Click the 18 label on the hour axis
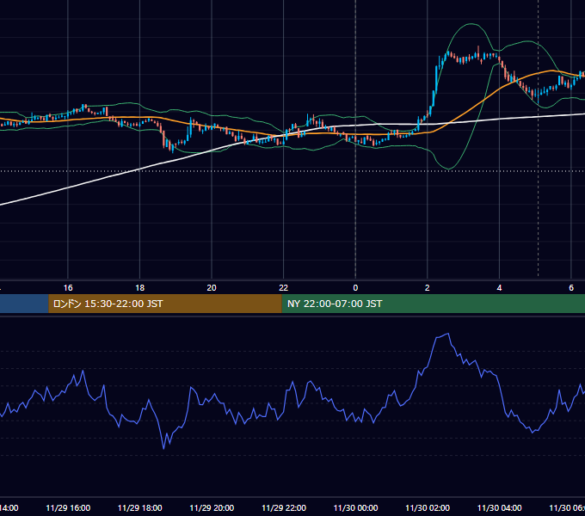Image resolution: width=585 pixels, height=516 pixels. [140, 288]
